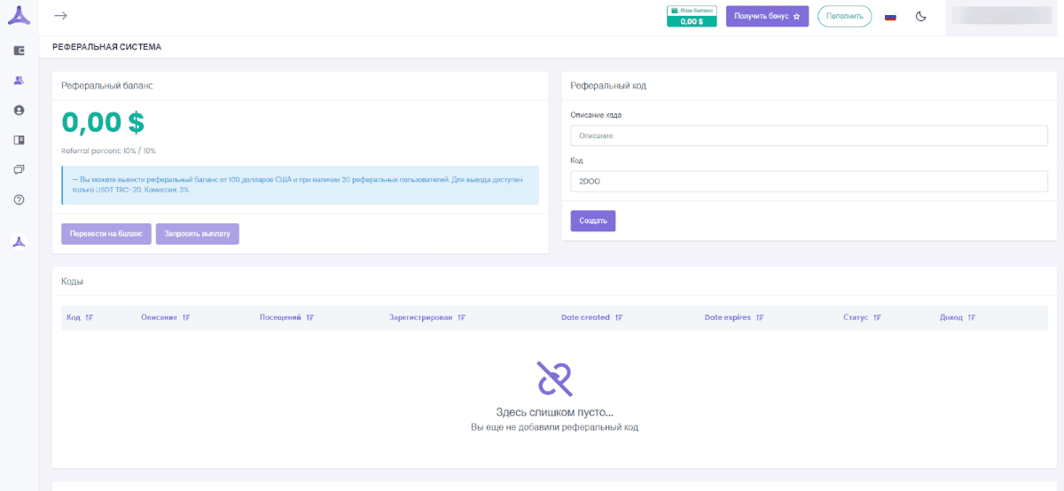1064x491 pixels.
Task: Click the "Запросить выплату" button
Action: point(197,234)
